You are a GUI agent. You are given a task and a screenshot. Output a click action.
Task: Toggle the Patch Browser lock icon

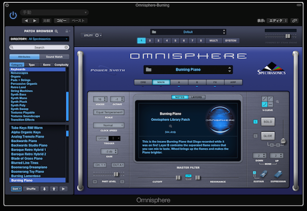coord(67,31)
